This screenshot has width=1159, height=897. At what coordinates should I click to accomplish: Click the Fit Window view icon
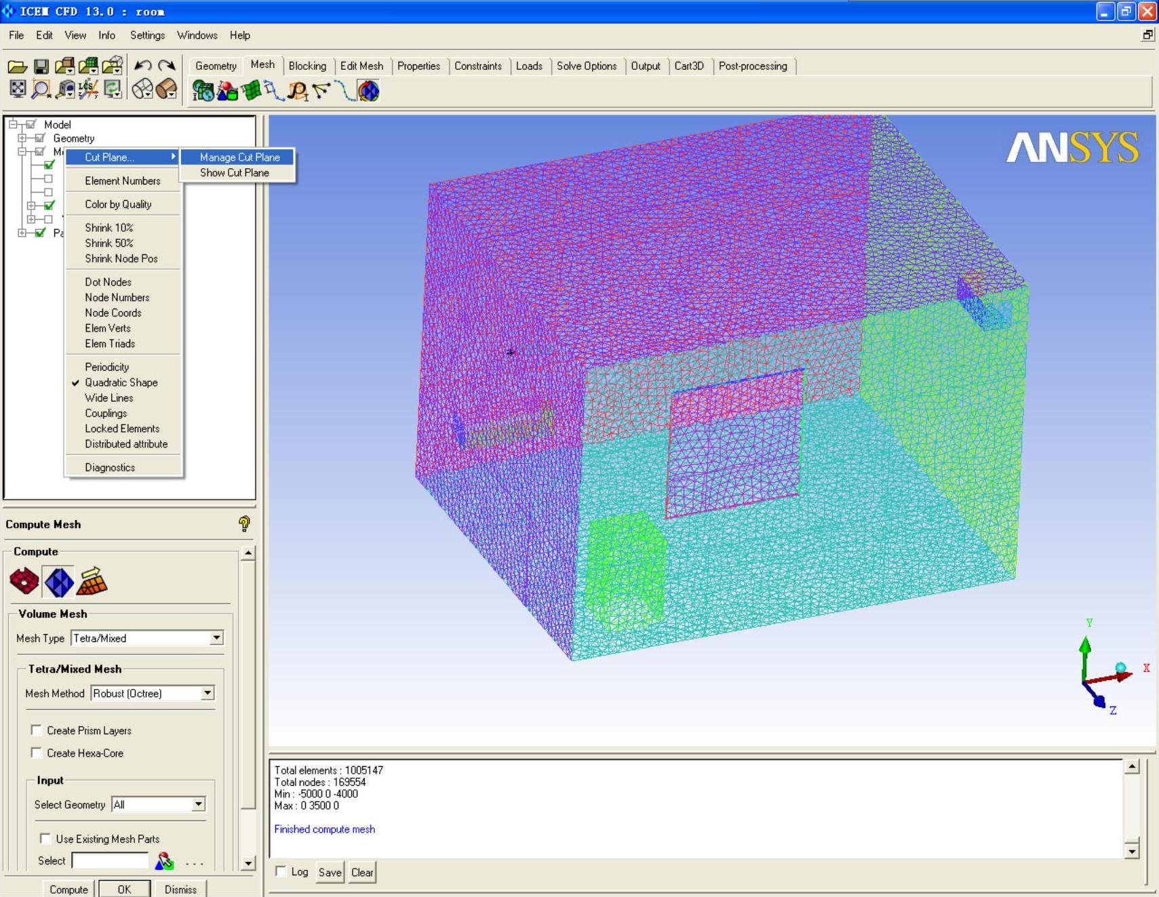18,89
